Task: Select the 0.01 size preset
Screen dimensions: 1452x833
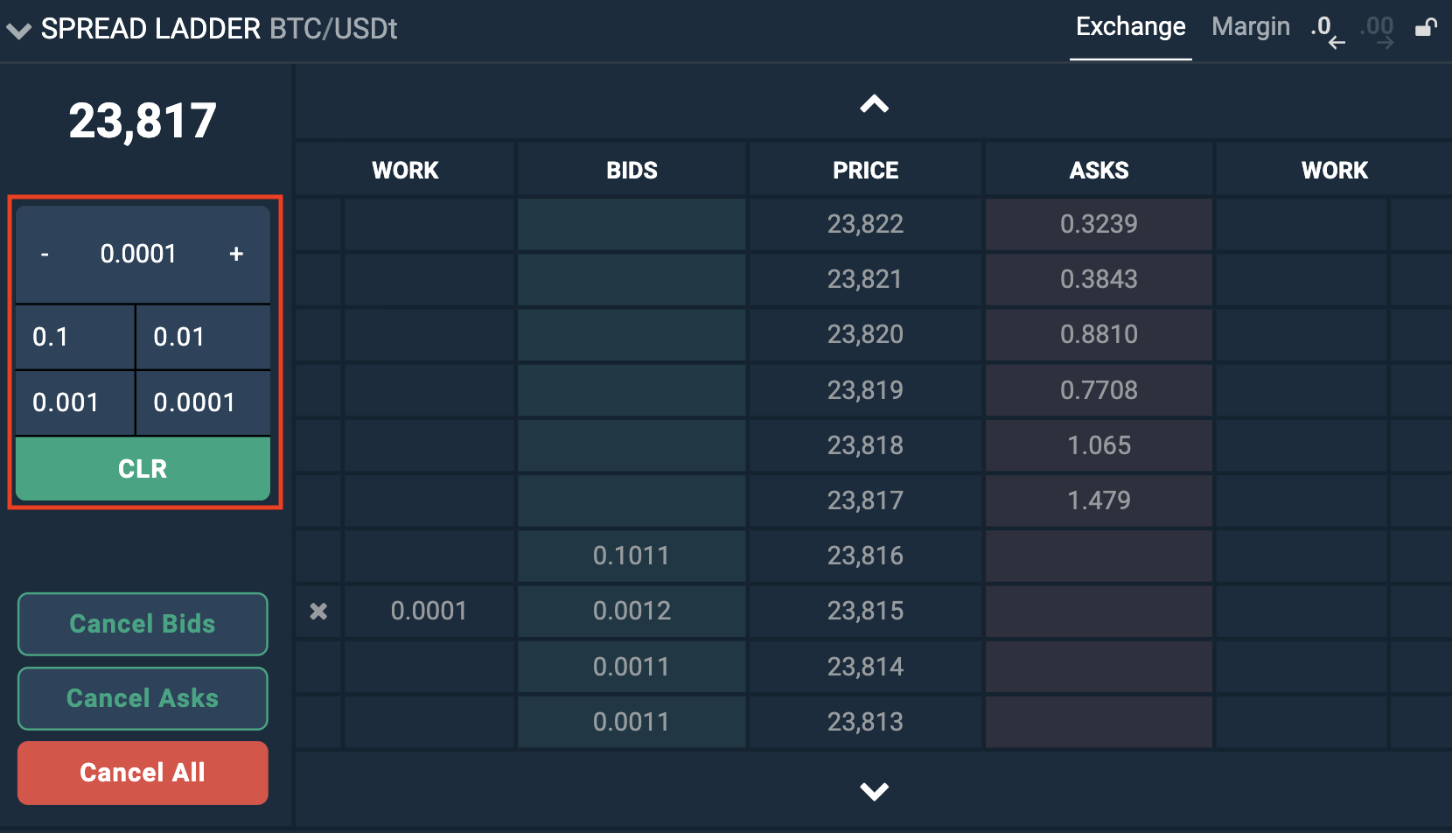Action: point(202,336)
